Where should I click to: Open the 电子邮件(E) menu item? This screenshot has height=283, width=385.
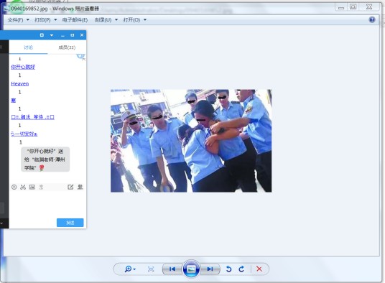pyautogui.click(x=75, y=20)
